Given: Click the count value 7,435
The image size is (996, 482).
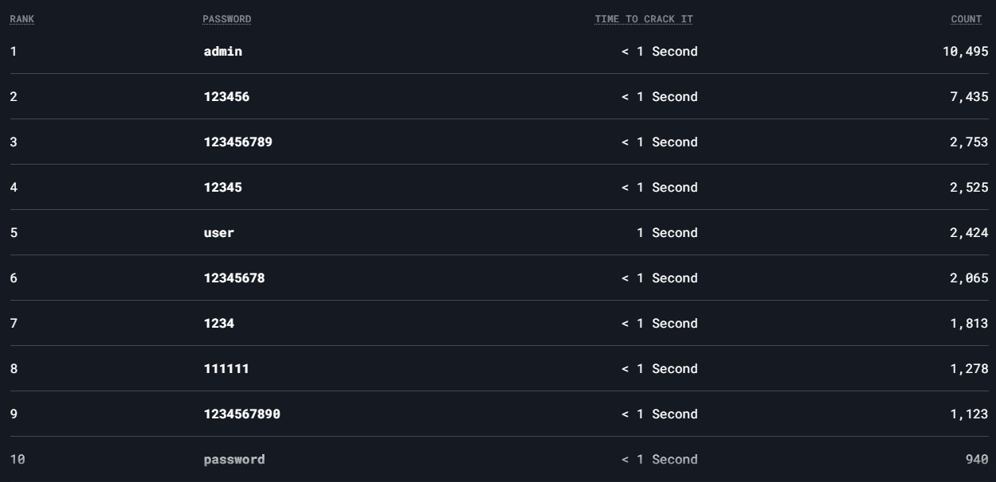Looking at the screenshot, I should click(969, 97).
